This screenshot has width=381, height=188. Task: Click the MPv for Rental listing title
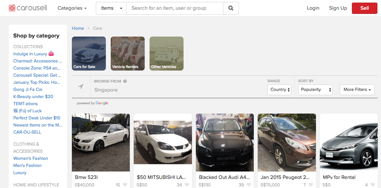click(x=339, y=177)
